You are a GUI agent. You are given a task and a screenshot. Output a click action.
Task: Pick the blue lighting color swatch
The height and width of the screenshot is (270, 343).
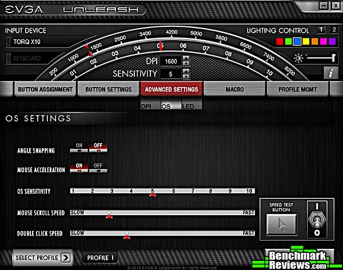point(297,42)
